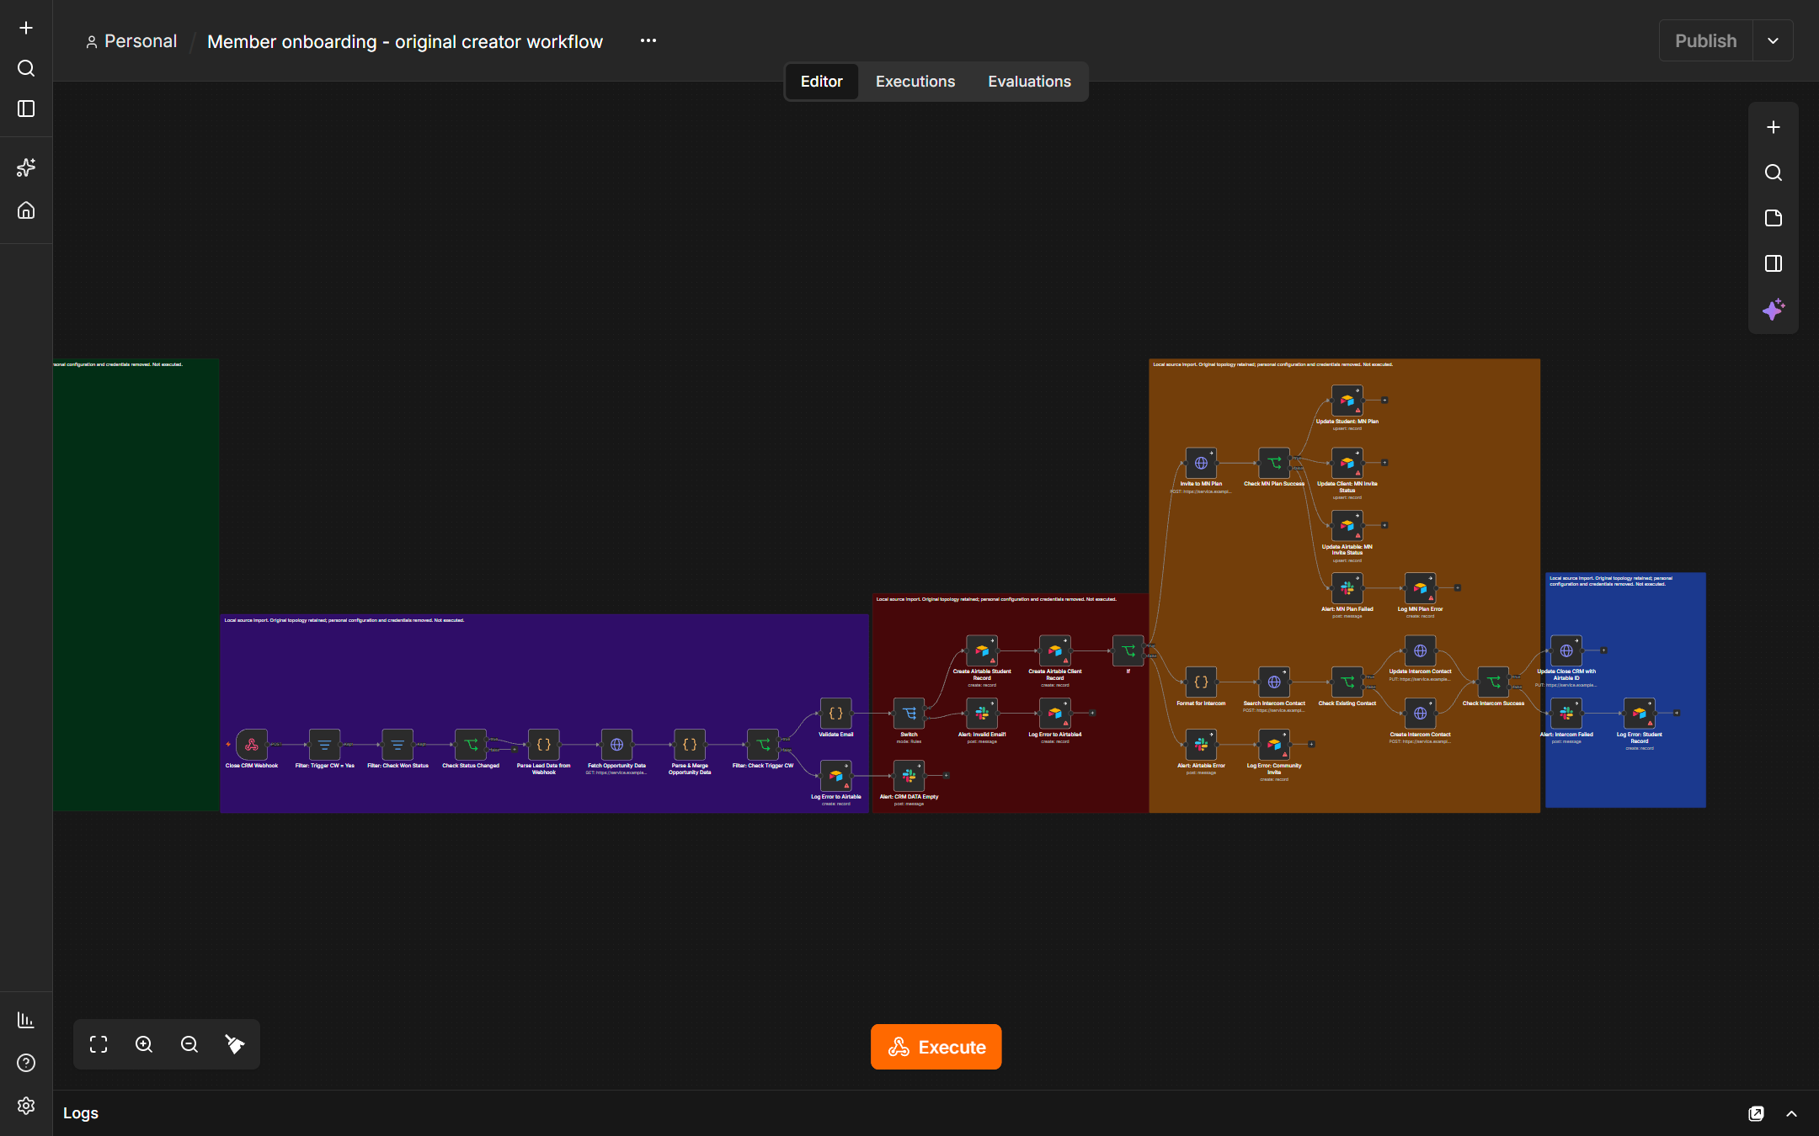Select the Check MN Plan Success node
The image size is (1819, 1136).
click(1274, 463)
